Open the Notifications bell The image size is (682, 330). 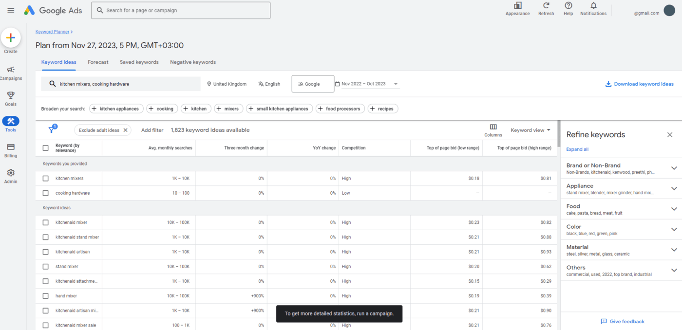point(593,6)
